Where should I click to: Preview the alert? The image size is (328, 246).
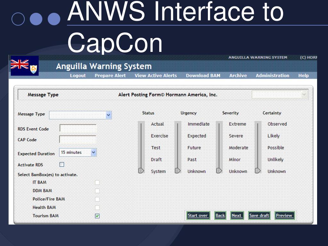pos(284,216)
